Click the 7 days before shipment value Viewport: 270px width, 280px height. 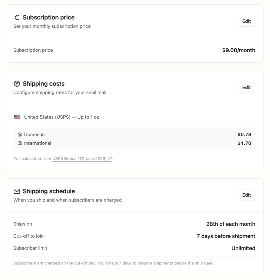click(x=226, y=236)
